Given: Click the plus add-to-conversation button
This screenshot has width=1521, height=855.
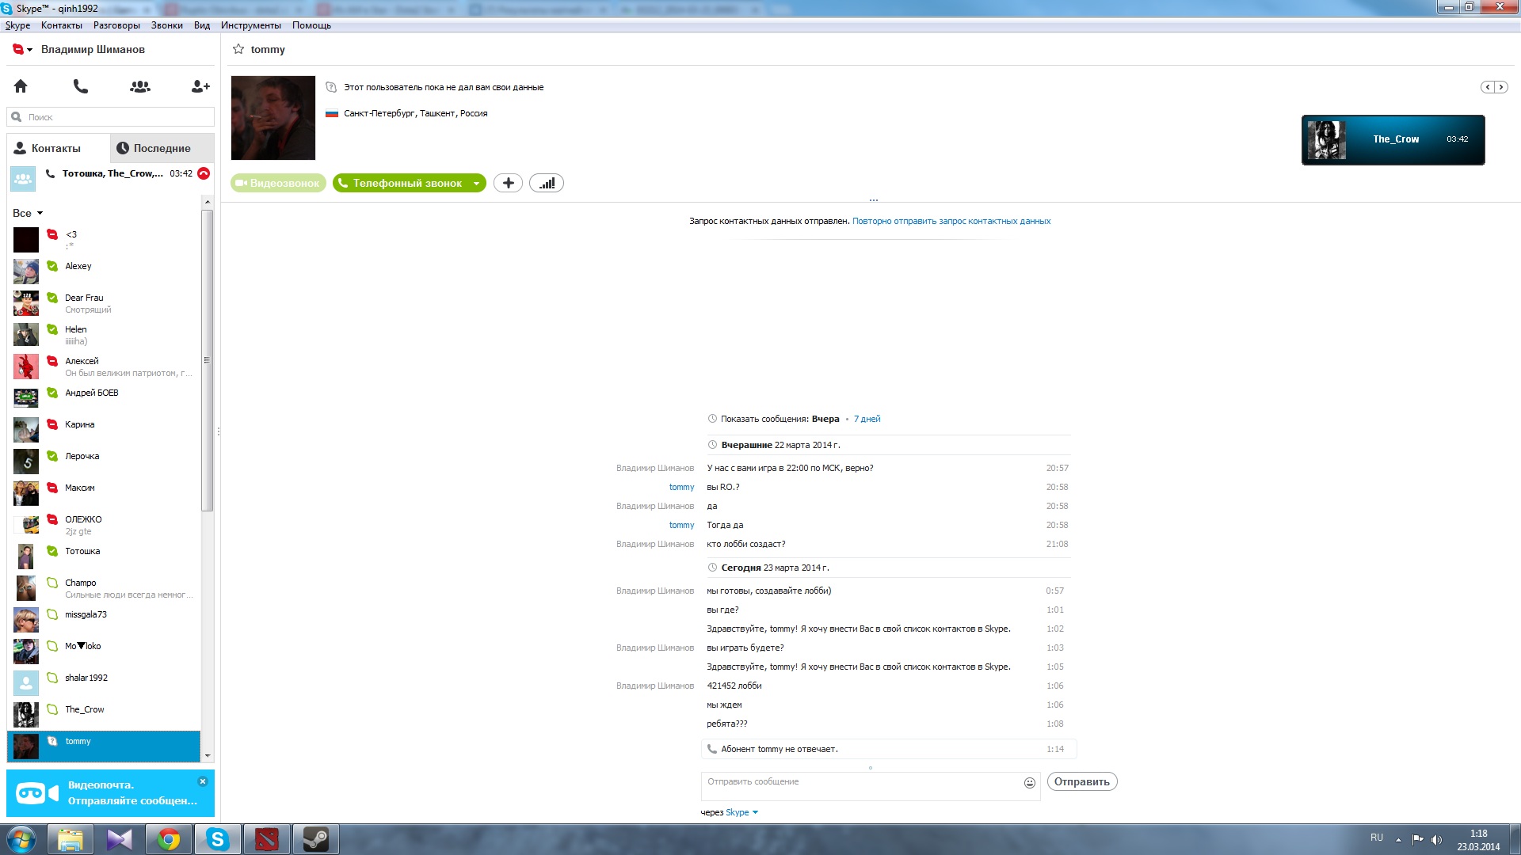Looking at the screenshot, I should pyautogui.click(x=508, y=183).
